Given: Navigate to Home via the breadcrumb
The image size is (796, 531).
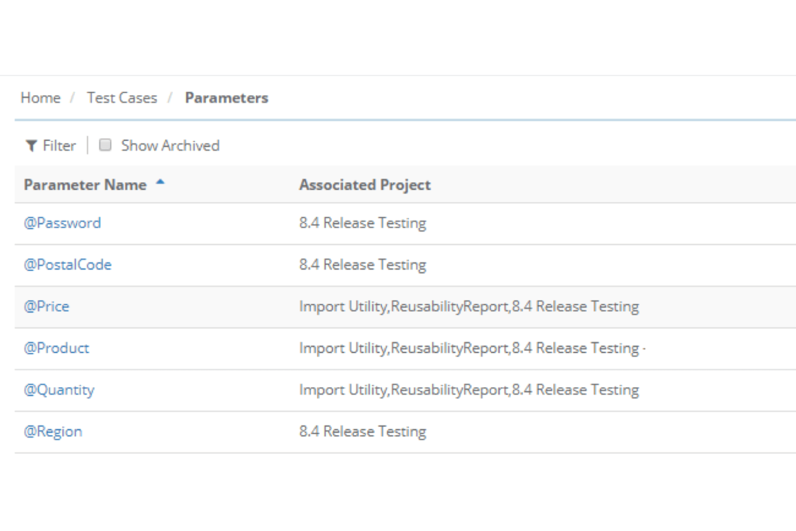Looking at the screenshot, I should pos(40,98).
